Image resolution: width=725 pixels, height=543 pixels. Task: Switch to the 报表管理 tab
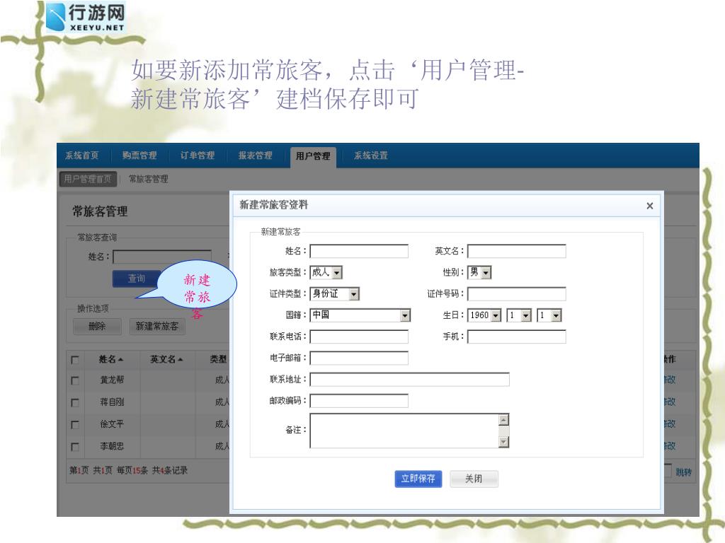pos(255,156)
